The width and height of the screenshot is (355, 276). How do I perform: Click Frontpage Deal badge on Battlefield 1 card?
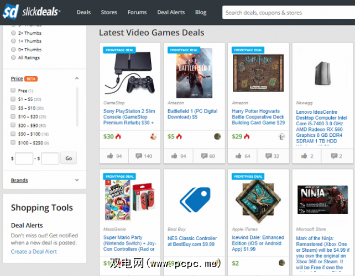pyautogui.click(x=184, y=50)
